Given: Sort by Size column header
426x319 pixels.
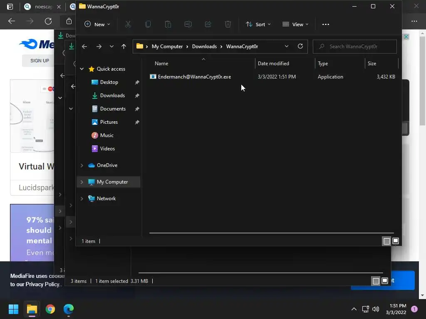Looking at the screenshot, I should pyautogui.click(x=372, y=64).
